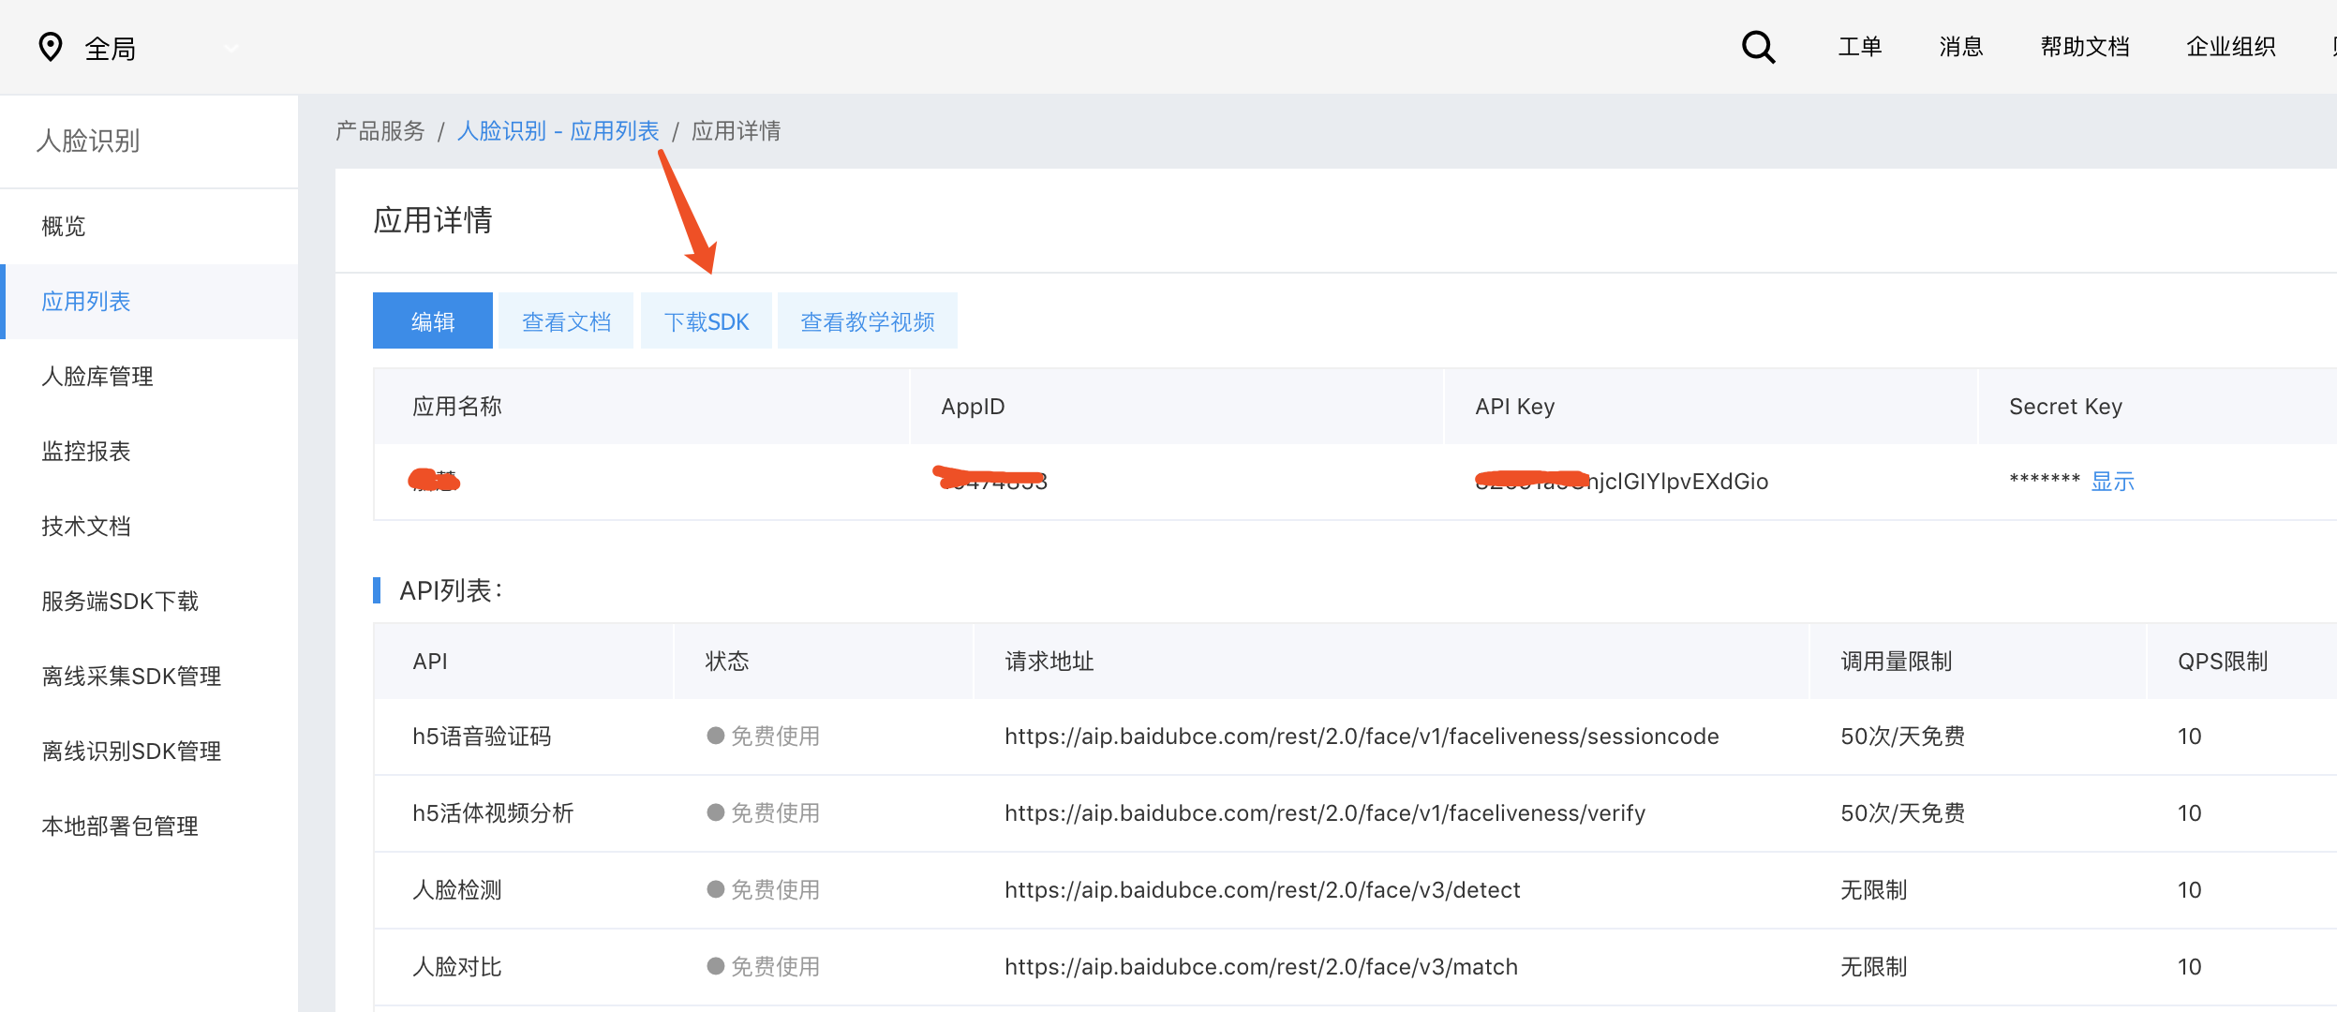Viewport: 2337px width, 1012px height.
Task: Click the 查看文档 button
Action: tap(566, 320)
